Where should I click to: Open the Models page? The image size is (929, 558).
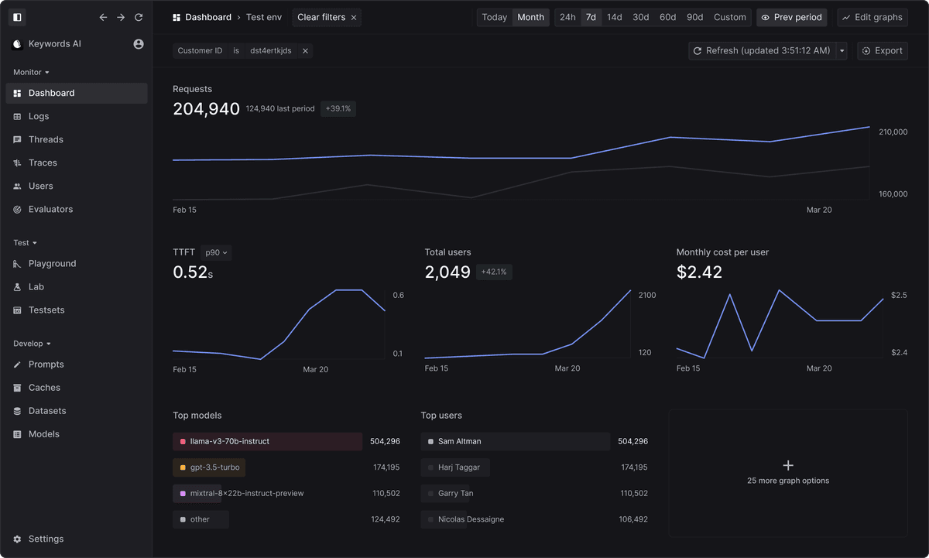click(45, 433)
